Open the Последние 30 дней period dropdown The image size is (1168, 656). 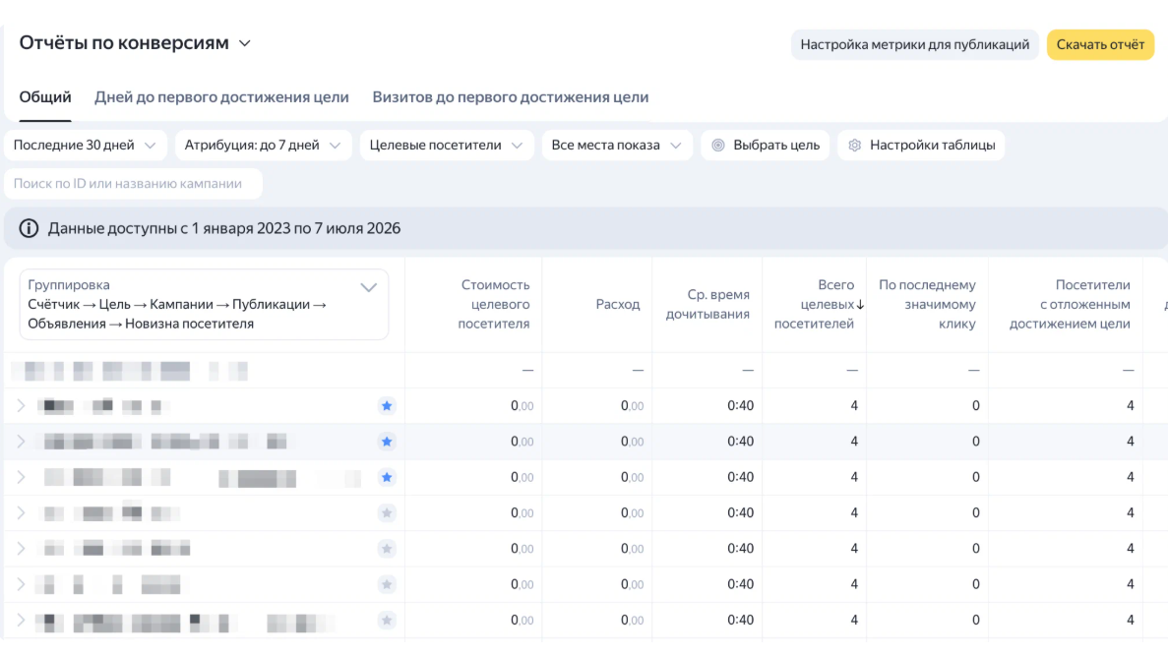tap(85, 146)
